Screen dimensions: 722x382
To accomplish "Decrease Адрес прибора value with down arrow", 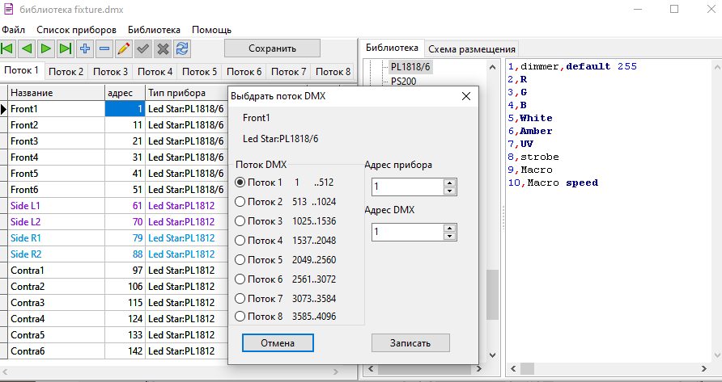I will pyautogui.click(x=449, y=191).
